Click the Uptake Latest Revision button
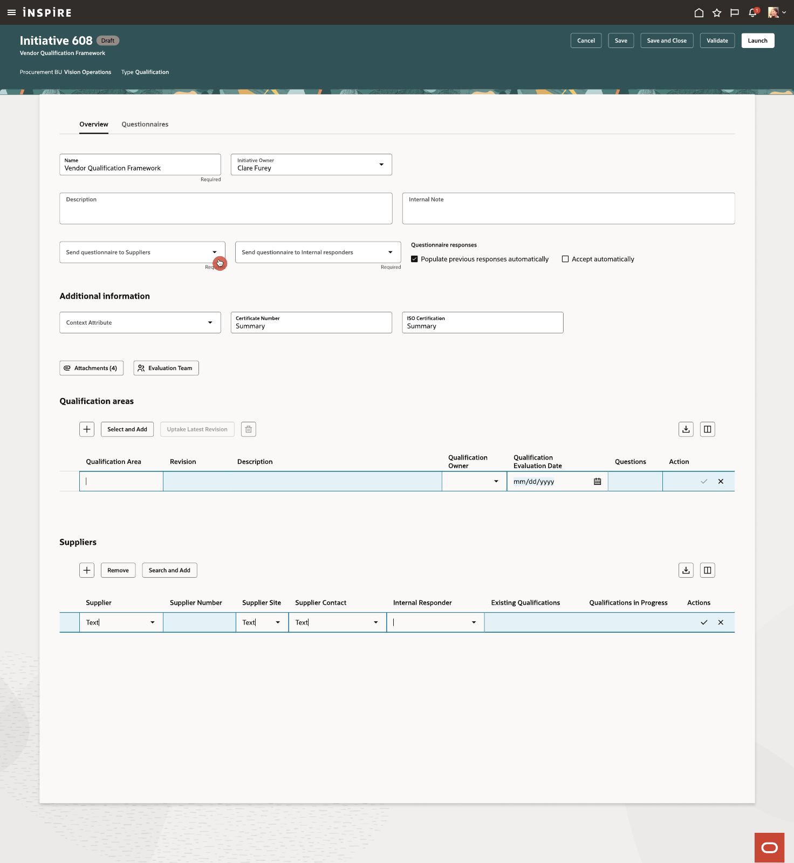Image resolution: width=794 pixels, height=863 pixels. 197,429
